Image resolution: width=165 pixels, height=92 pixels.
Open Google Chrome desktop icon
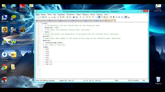click(x=5, y=69)
